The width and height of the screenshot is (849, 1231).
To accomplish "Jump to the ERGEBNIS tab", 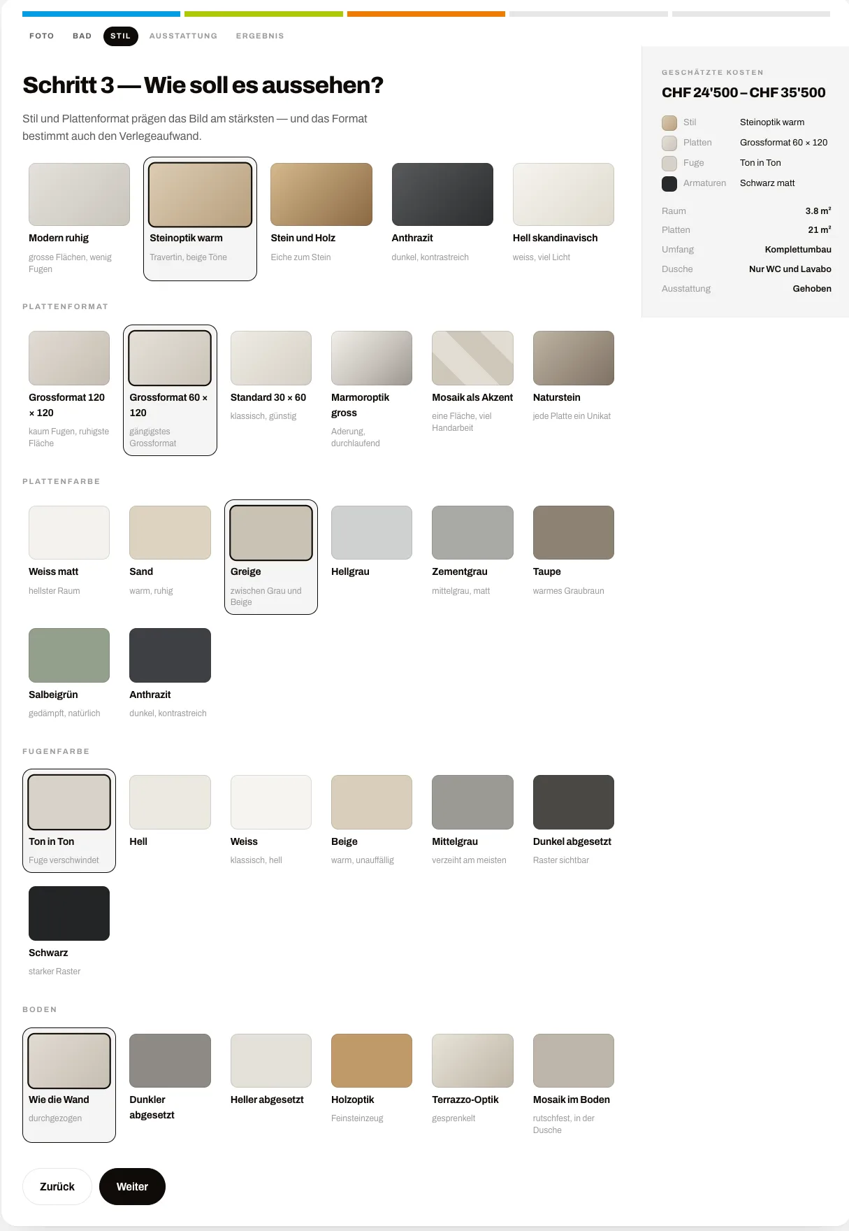I will point(260,36).
